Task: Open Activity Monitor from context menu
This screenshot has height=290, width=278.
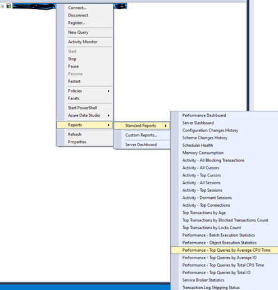Action: click(83, 42)
